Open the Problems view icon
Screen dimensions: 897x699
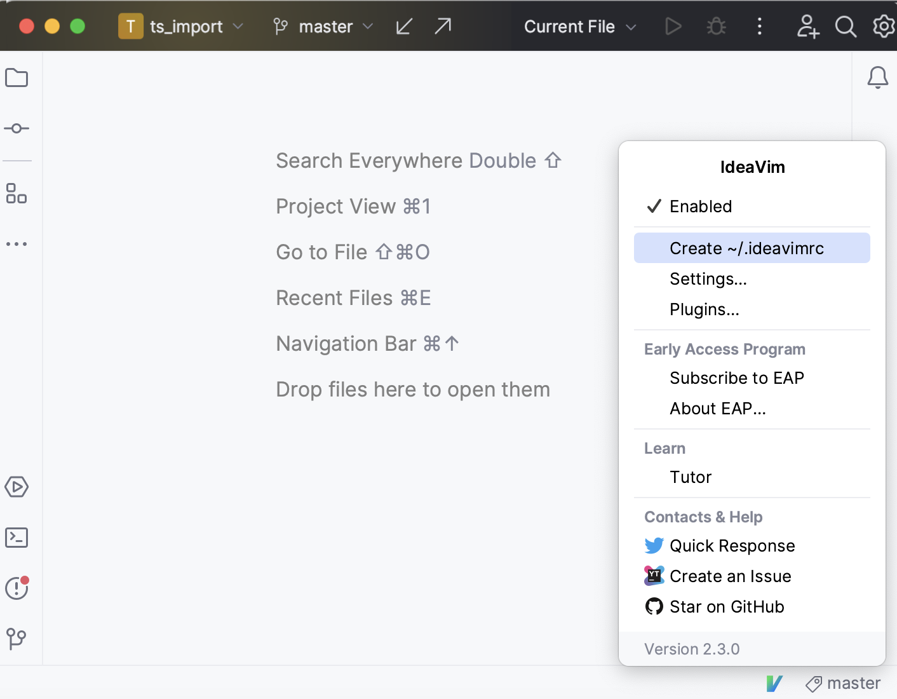(17, 588)
